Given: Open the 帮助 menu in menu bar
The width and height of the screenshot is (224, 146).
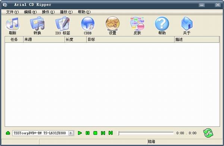Looking at the screenshot, I should (x=84, y=12).
